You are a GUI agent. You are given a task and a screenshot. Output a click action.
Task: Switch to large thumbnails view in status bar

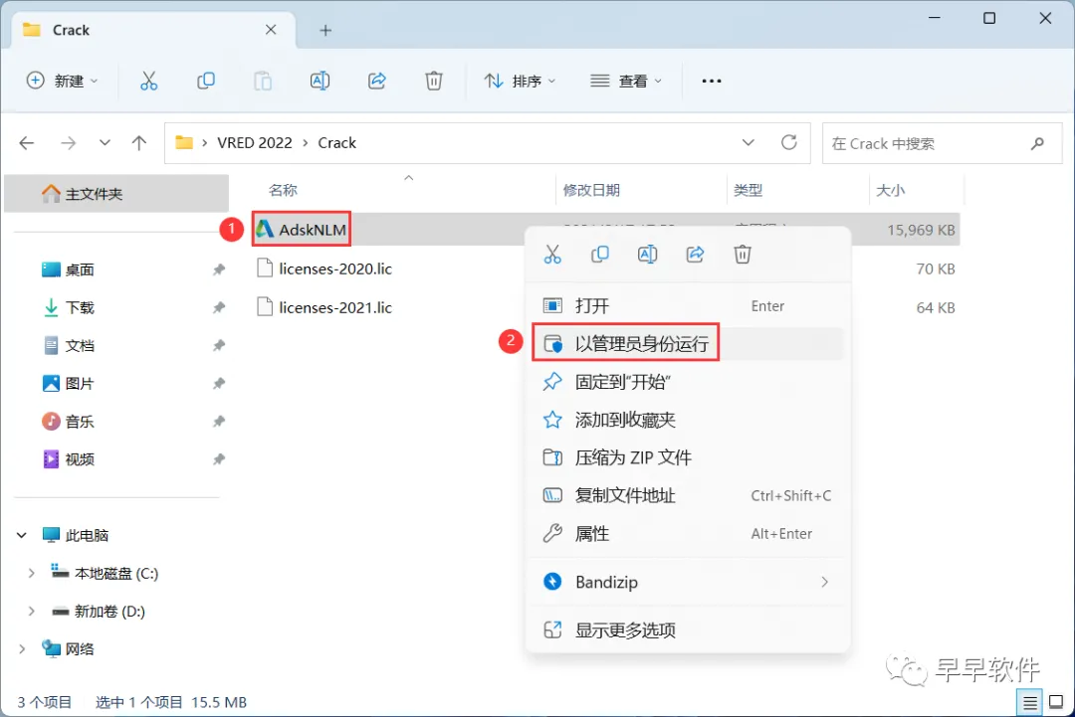(1056, 703)
